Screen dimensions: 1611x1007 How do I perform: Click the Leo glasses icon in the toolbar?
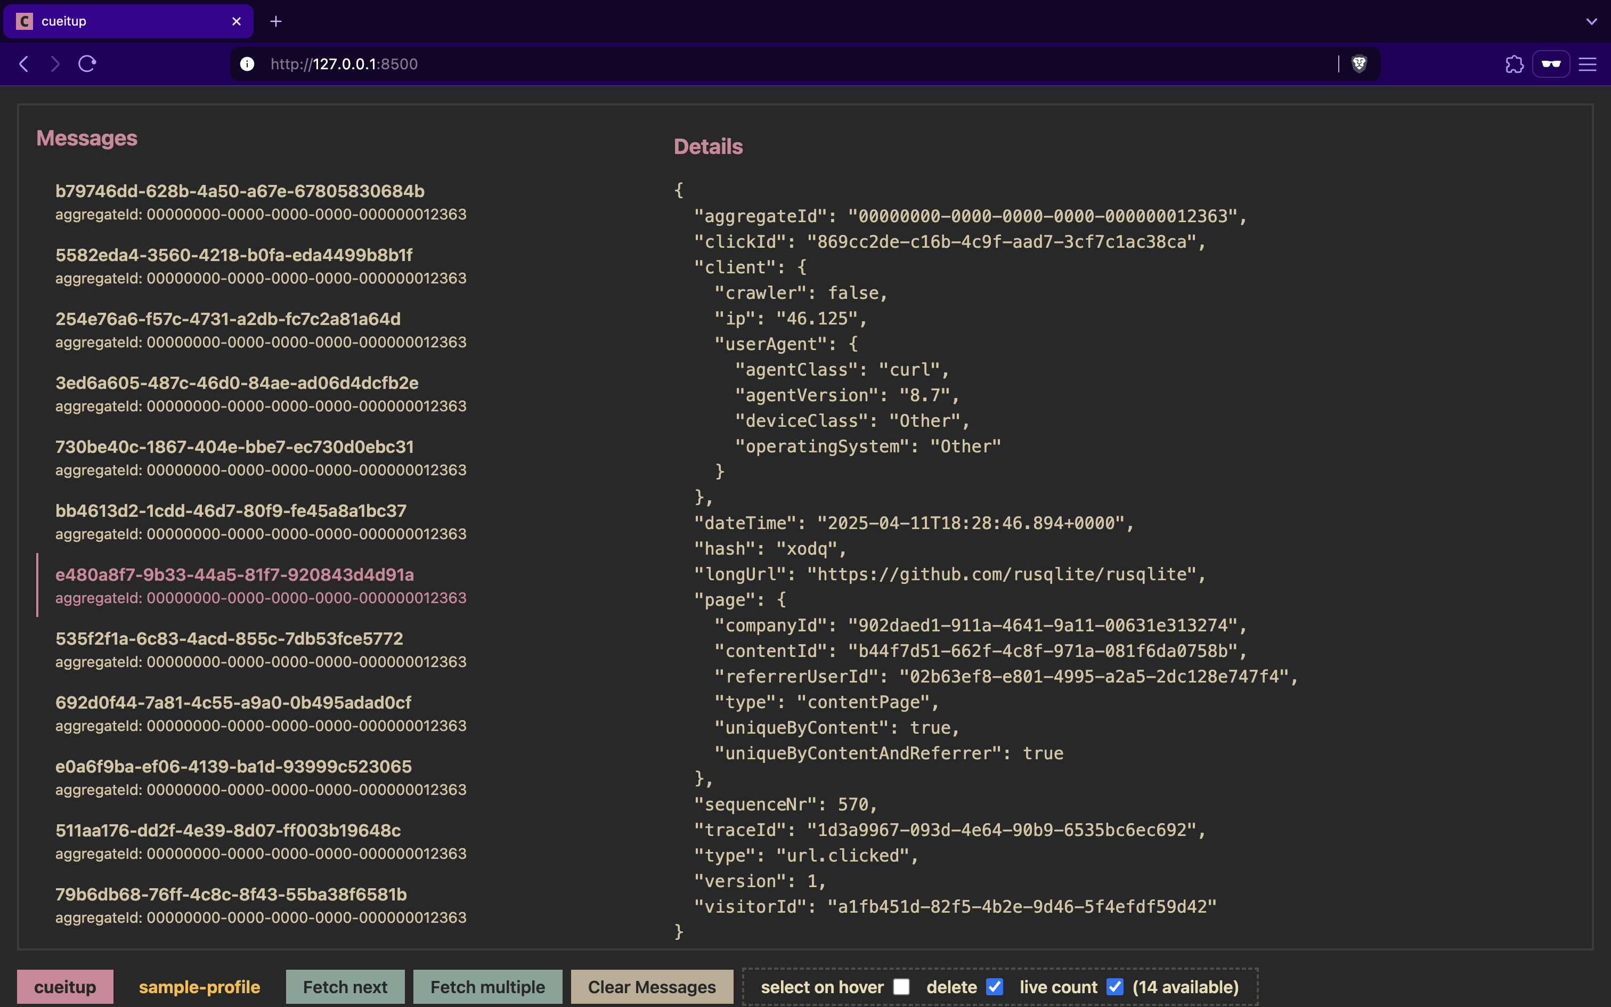point(1551,64)
